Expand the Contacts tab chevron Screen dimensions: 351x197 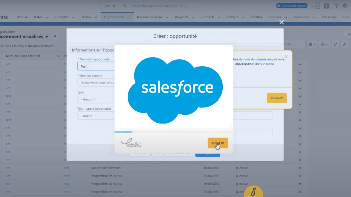(x=219, y=17)
